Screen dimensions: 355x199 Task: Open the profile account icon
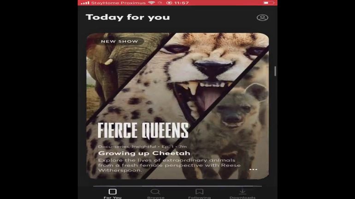click(262, 17)
